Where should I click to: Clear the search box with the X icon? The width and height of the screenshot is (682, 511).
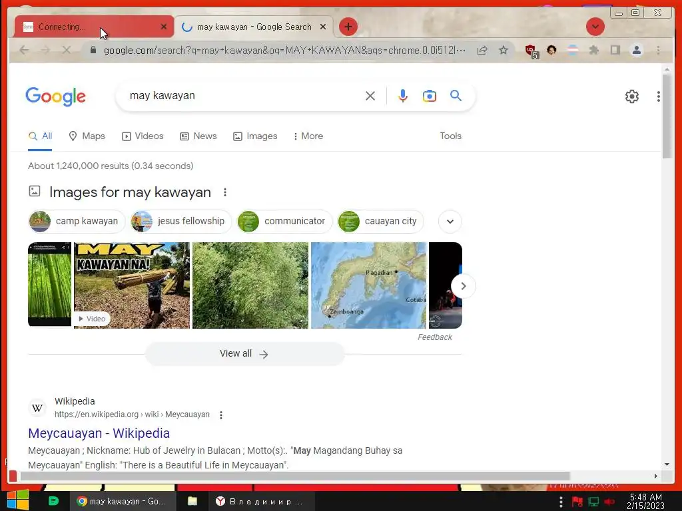click(x=370, y=96)
